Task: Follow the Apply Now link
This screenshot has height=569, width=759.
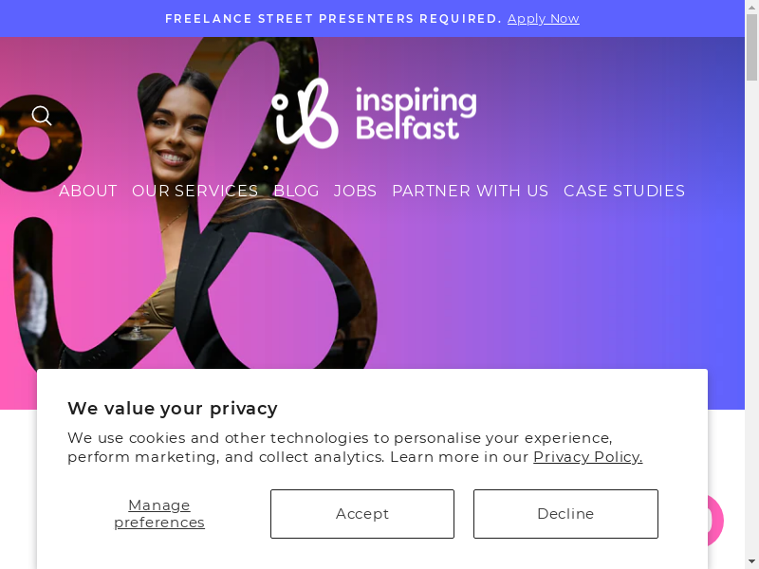Action: (x=543, y=18)
